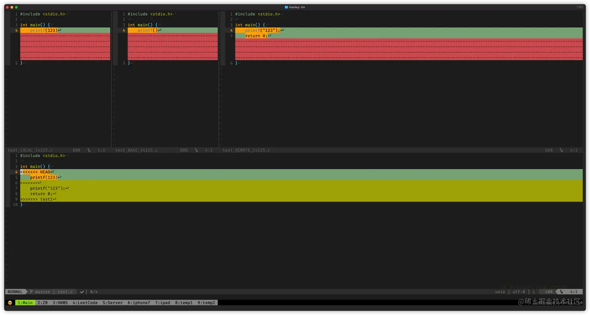The width and height of the screenshot is (590, 315).
Task: Click the master branch name in status line
Action: (43, 292)
